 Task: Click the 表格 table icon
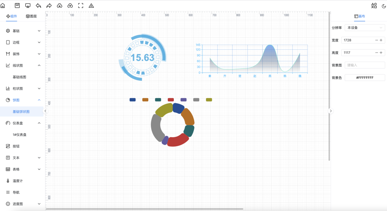8,169
